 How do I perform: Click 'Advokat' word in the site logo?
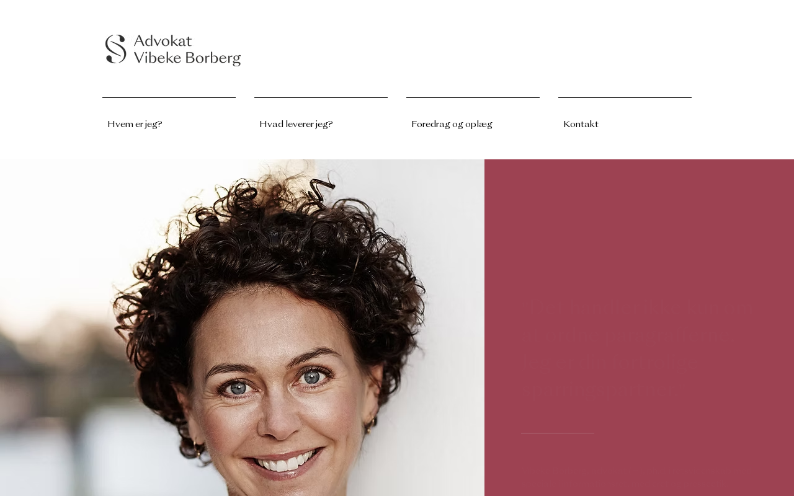(x=163, y=42)
